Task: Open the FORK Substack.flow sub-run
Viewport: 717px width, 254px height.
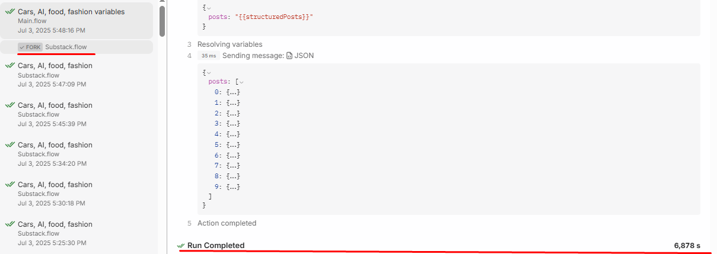Action: tap(85, 47)
